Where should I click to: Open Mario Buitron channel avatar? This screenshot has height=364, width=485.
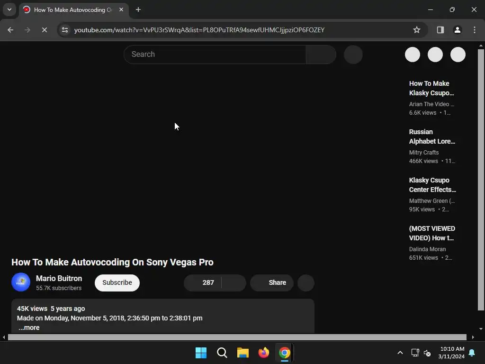tap(21, 282)
